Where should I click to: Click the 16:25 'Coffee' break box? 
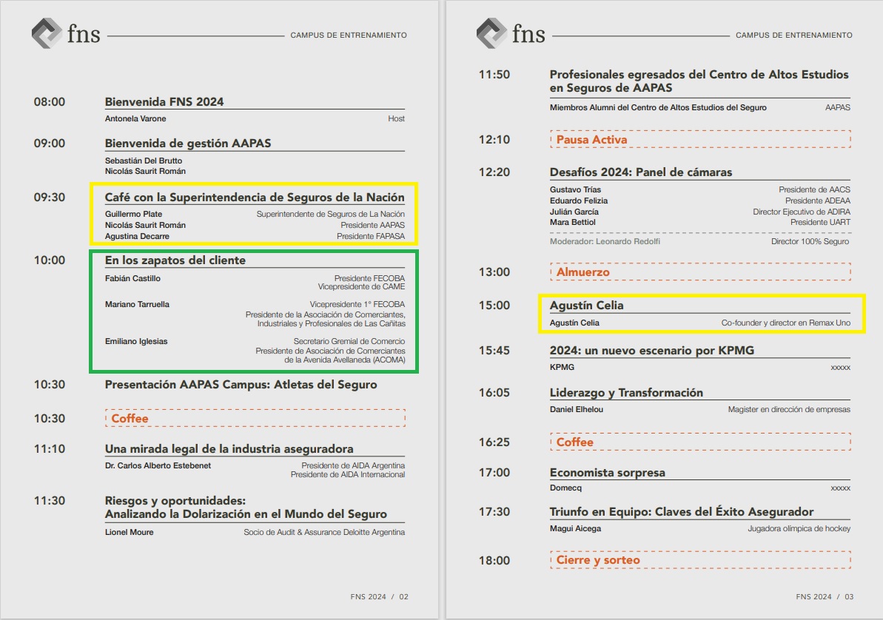[x=700, y=442]
